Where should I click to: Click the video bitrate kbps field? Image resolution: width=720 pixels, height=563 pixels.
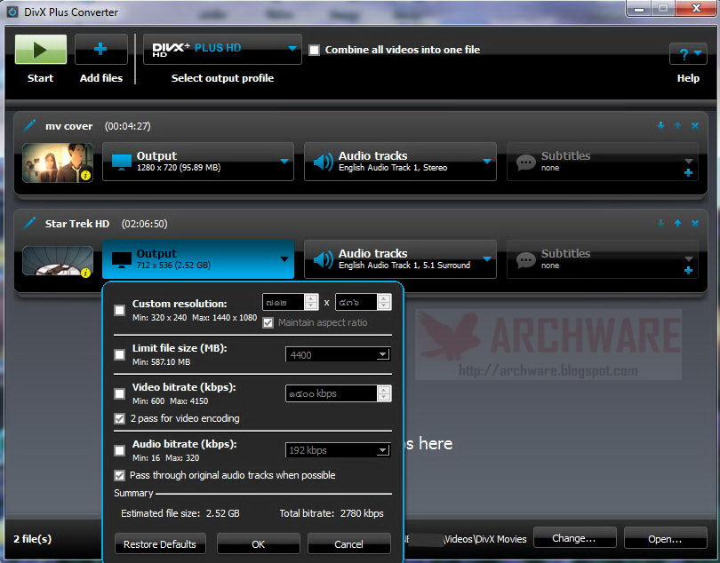click(331, 393)
